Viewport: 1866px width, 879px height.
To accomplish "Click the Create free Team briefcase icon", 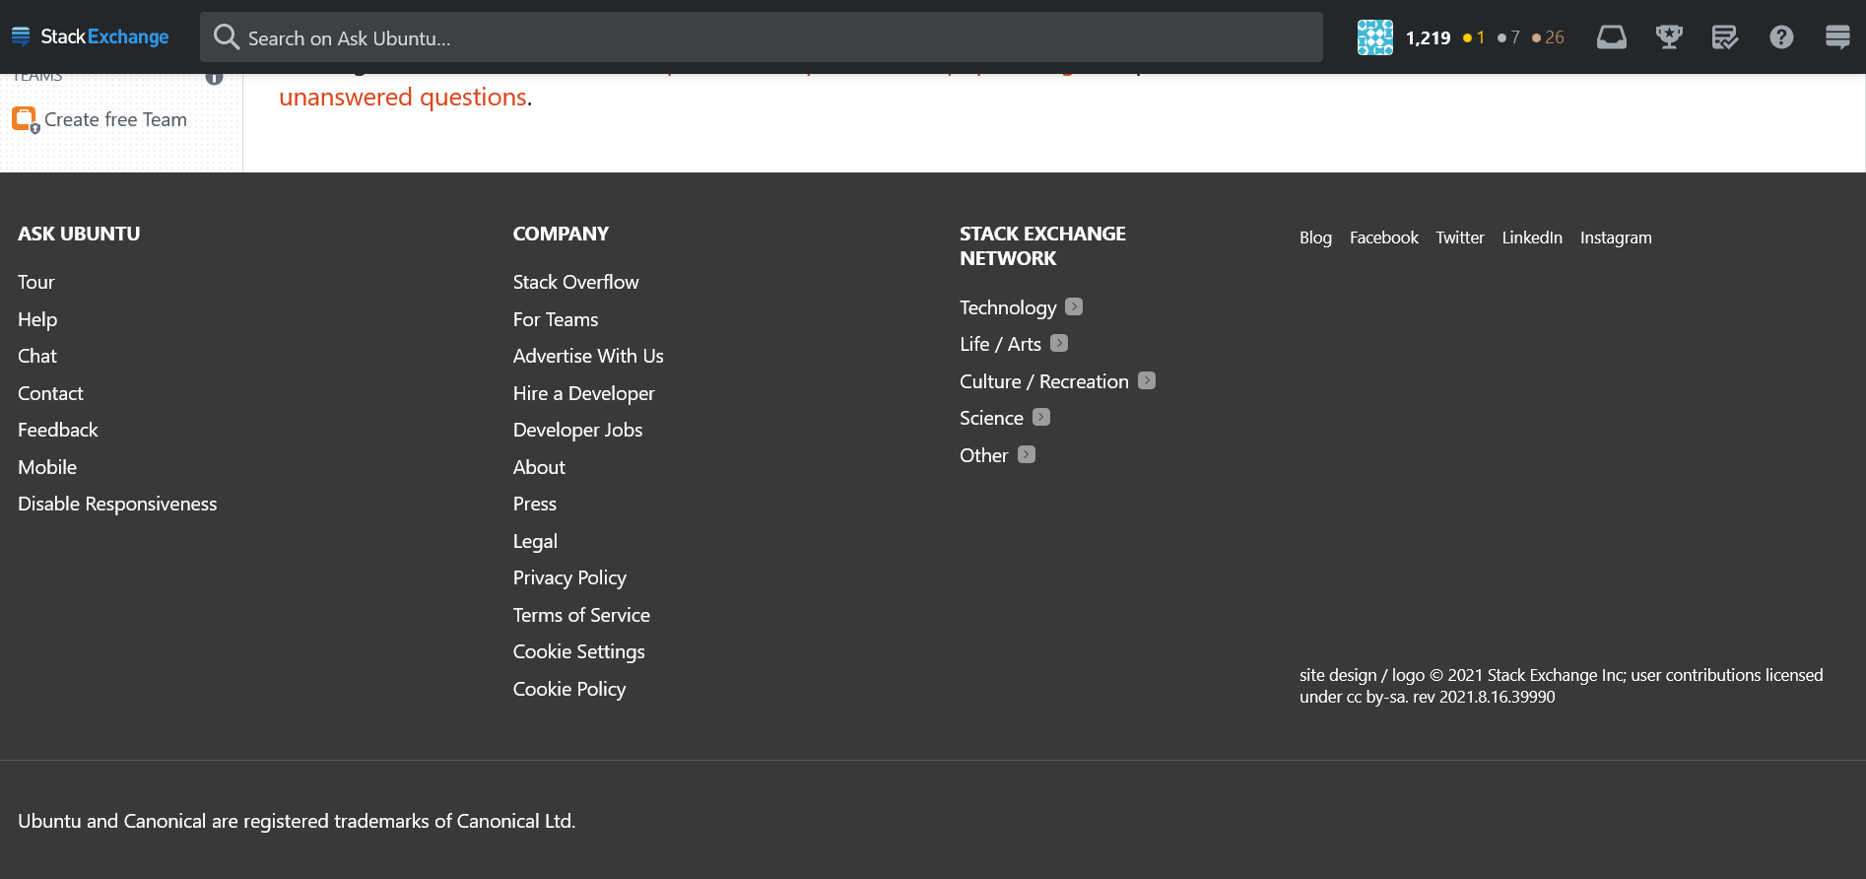I will pyautogui.click(x=25, y=119).
